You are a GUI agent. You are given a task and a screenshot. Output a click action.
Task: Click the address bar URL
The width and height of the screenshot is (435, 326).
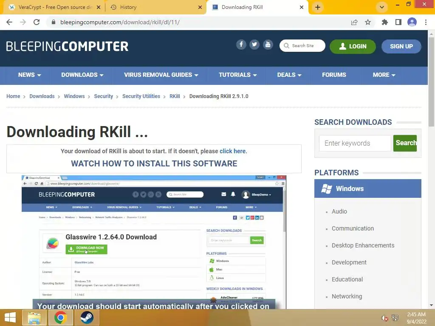click(120, 22)
